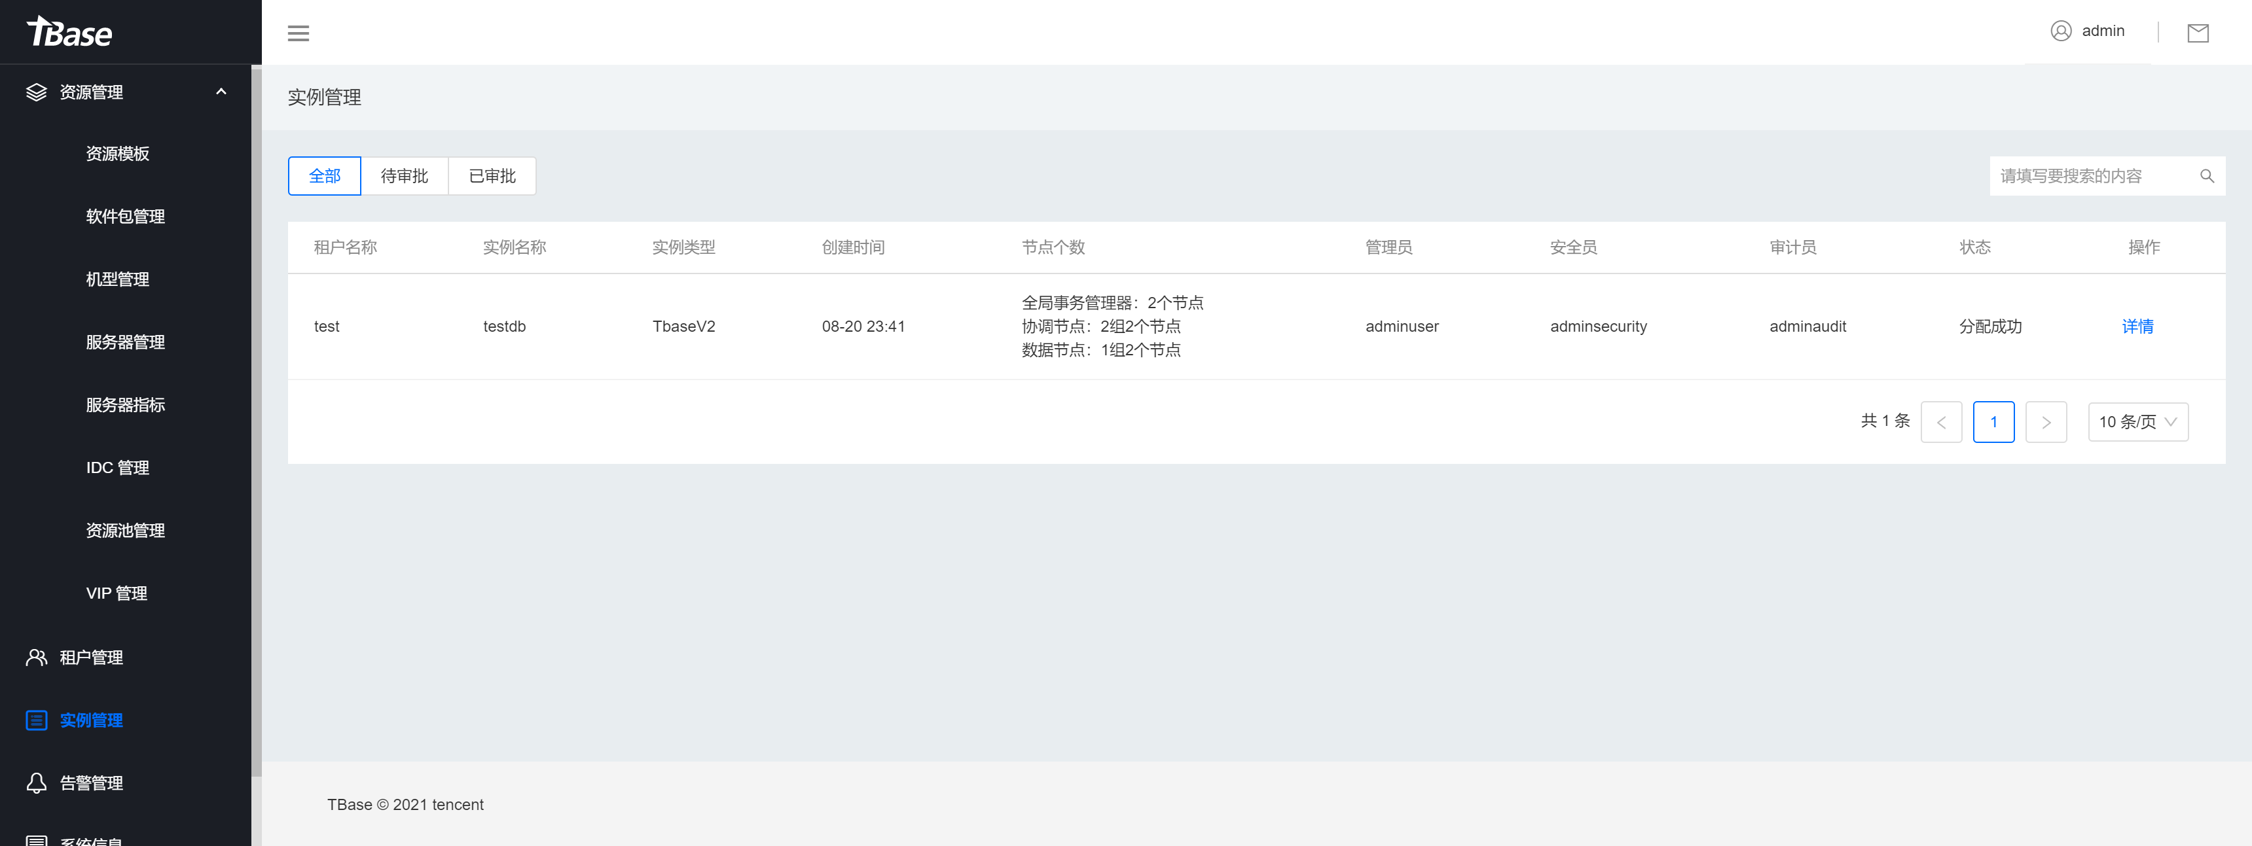Open the mail/message icon in header
This screenshot has height=846, width=2252.
click(2199, 32)
